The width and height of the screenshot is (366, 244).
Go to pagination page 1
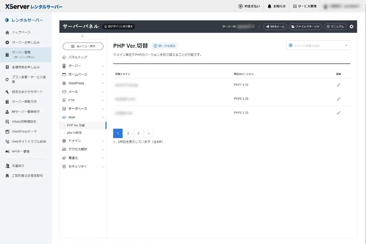pos(118,133)
